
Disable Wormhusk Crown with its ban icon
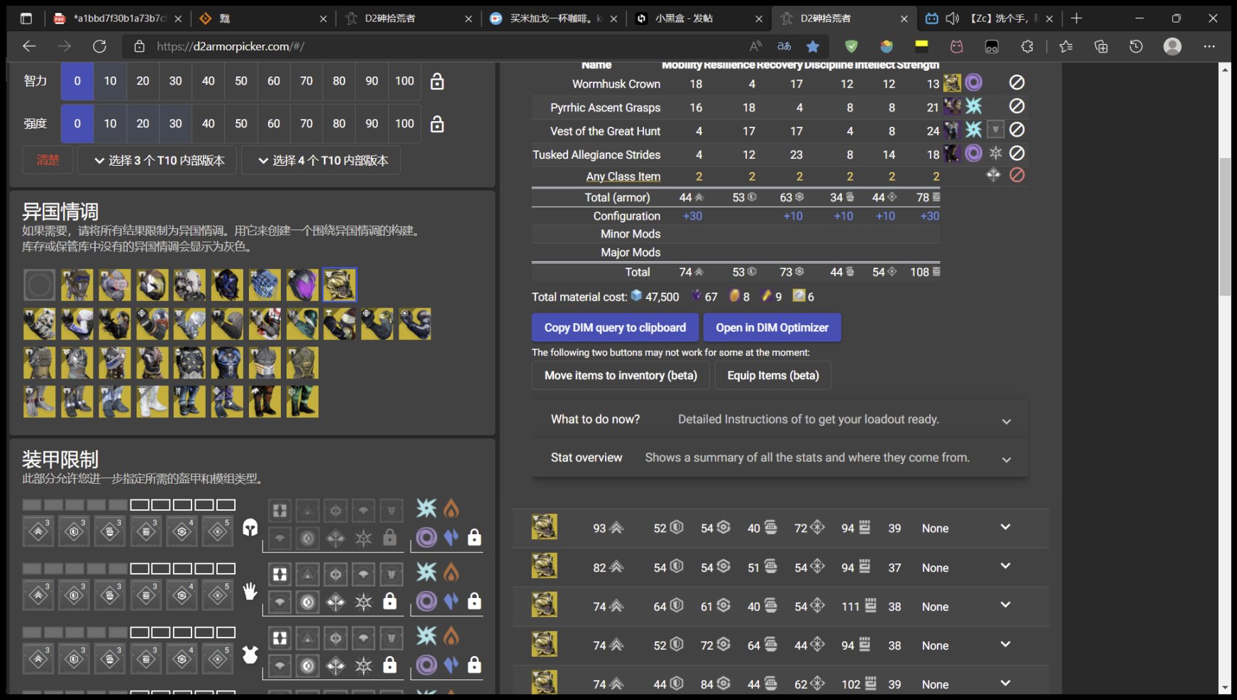(1016, 83)
